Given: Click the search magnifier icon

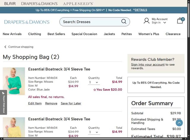Looking at the screenshot, I should pos(124,22).
